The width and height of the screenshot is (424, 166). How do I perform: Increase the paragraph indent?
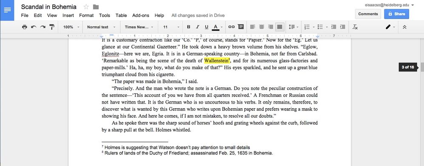tap(342, 27)
